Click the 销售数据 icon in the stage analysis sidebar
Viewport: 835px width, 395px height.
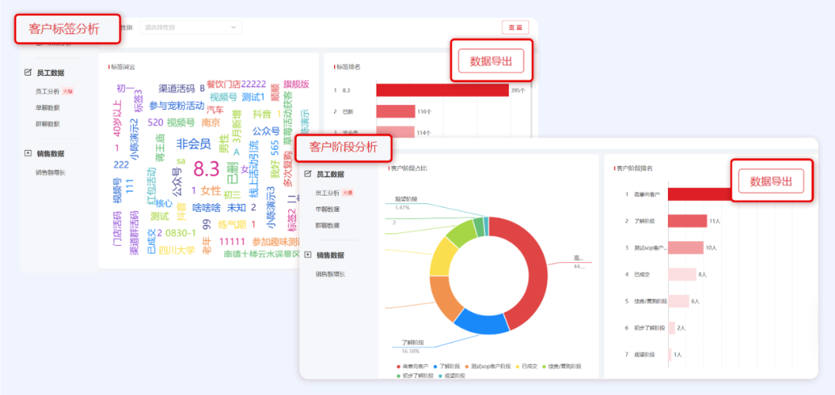tap(308, 254)
